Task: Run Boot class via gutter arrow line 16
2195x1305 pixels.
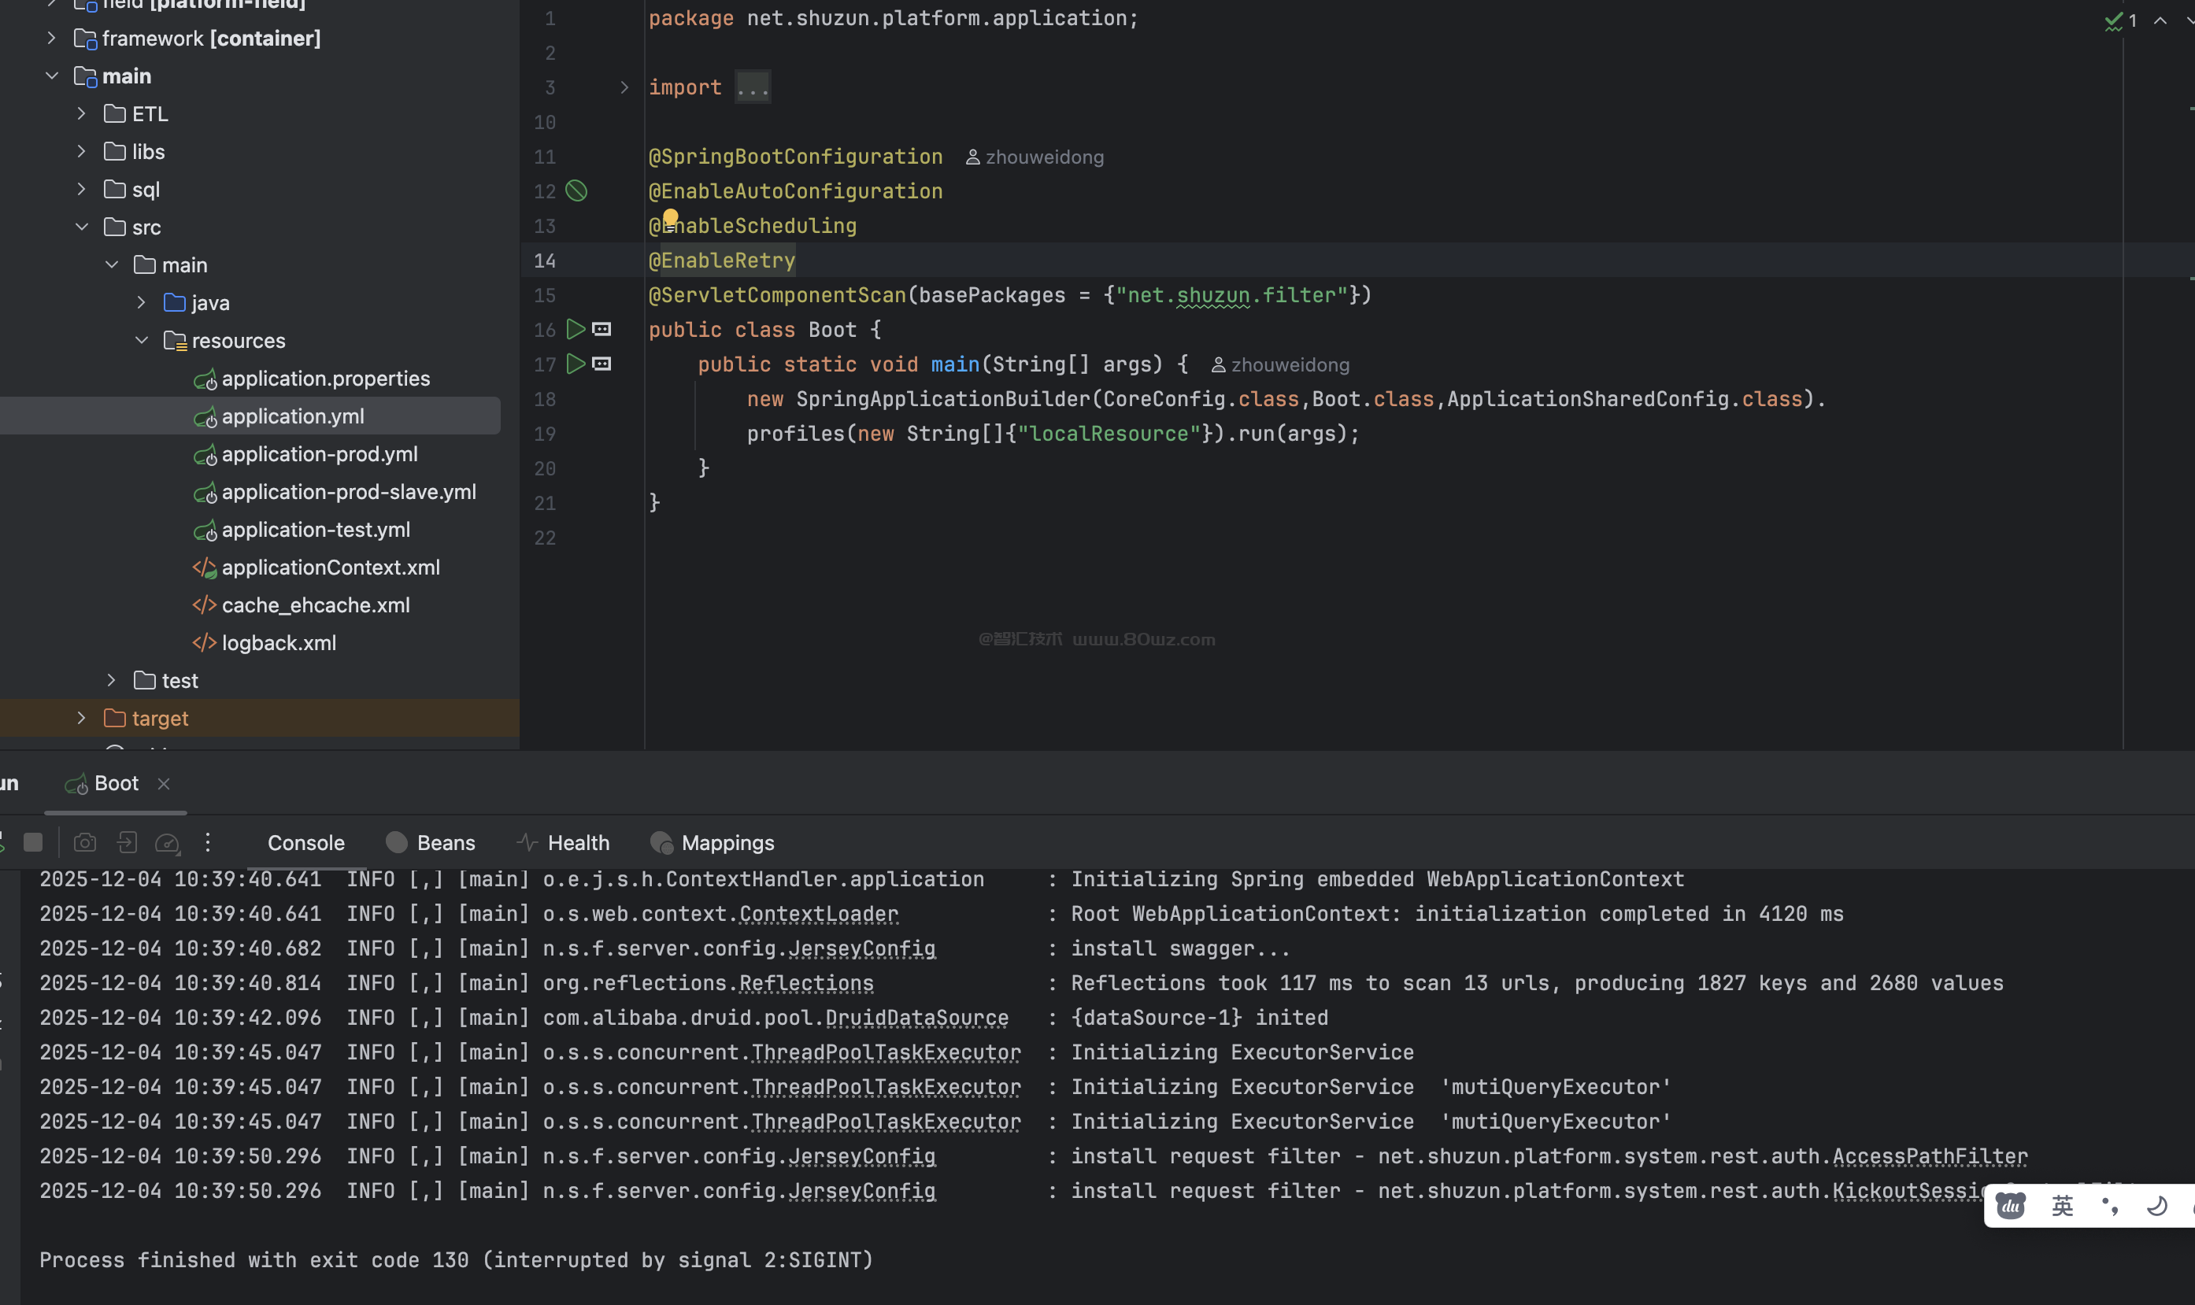Action: [x=576, y=330]
